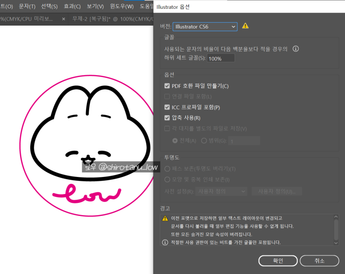Toggle 연결 파일 포함 checkbox

coord(167,97)
